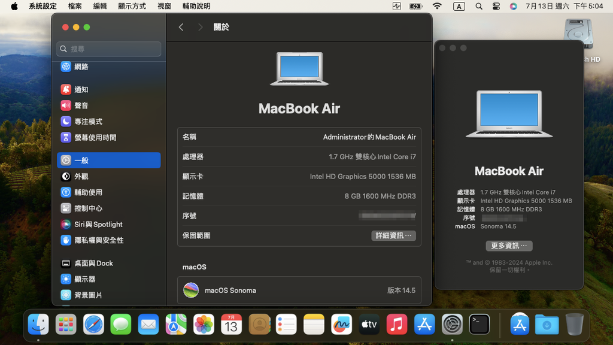
Task: Open 桌面與Dock settings in sidebar
Action: [x=109, y=264]
